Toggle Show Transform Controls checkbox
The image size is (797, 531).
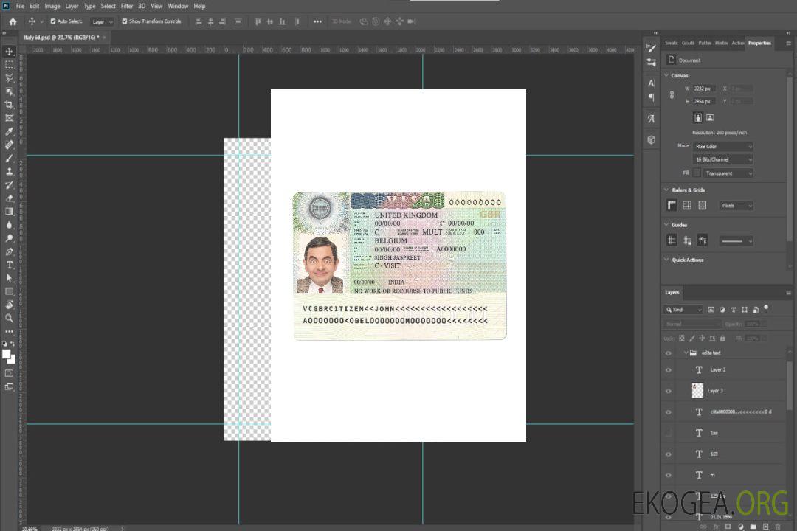pyautogui.click(x=125, y=21)
